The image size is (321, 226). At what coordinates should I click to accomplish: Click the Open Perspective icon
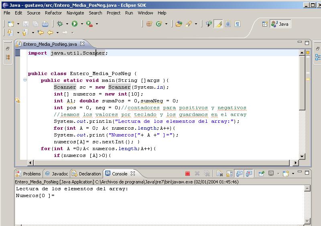tap(265, 24)
